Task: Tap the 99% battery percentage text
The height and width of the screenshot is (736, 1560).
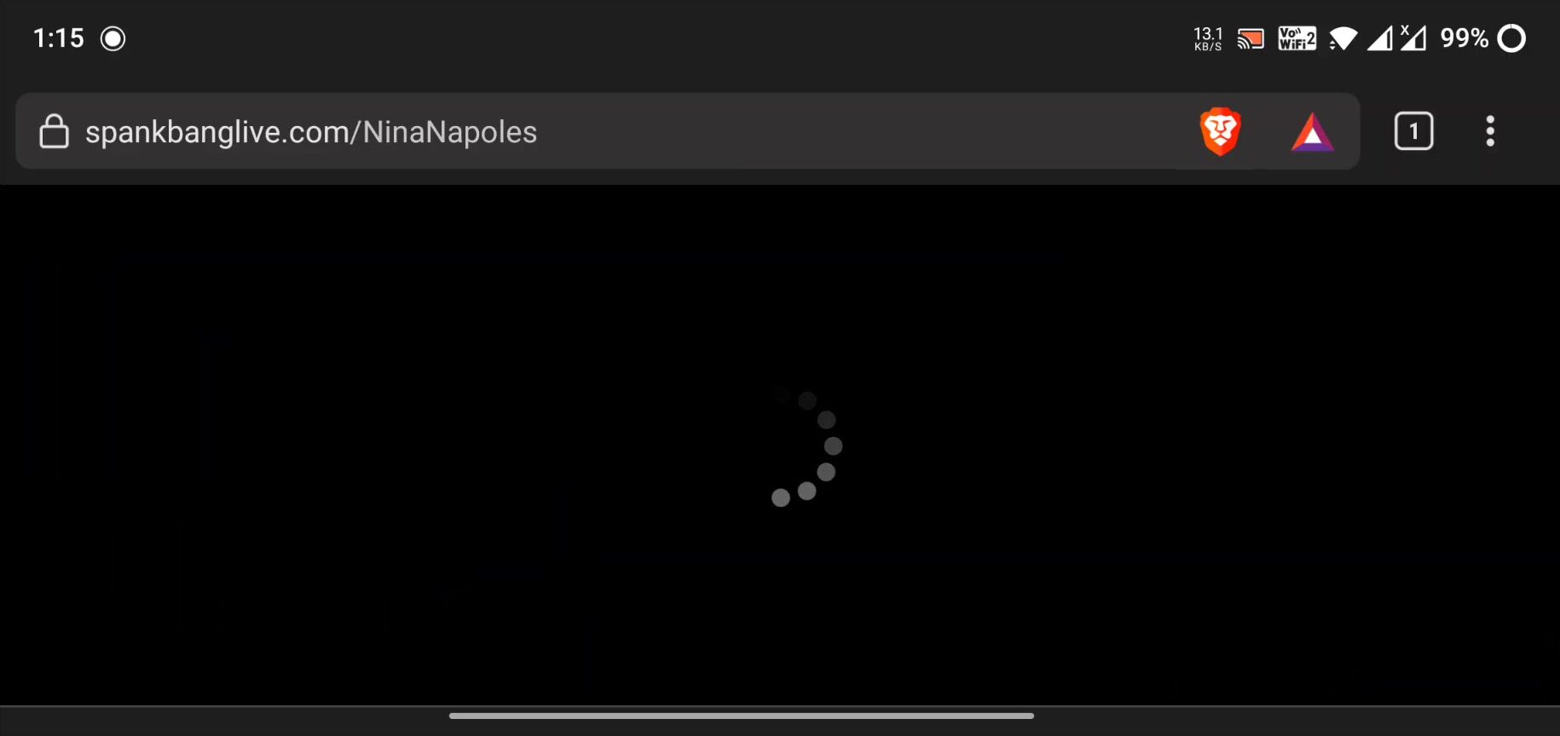Action: (x=1464, y=38)
